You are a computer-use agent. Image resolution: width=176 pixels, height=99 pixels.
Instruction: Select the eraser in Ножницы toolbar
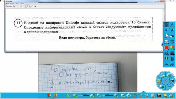point(35,6)
